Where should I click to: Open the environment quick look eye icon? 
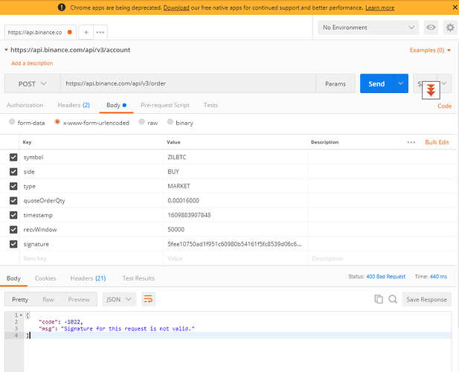pos(431,28)
